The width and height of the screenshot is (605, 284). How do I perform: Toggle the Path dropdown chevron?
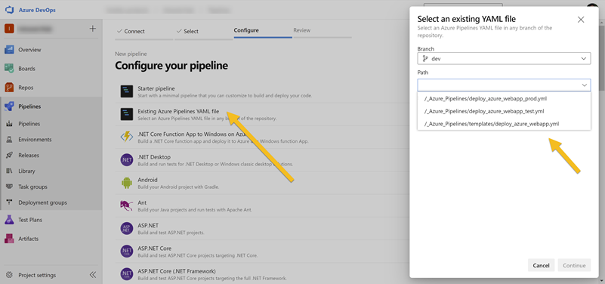[x=585, y=85]
